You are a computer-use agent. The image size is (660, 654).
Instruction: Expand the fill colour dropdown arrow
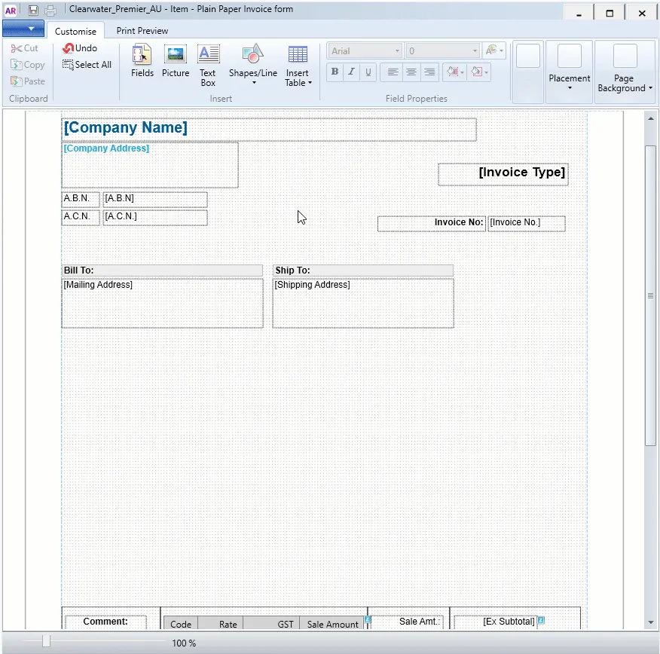pyautogui.click(x=462, y=73)
